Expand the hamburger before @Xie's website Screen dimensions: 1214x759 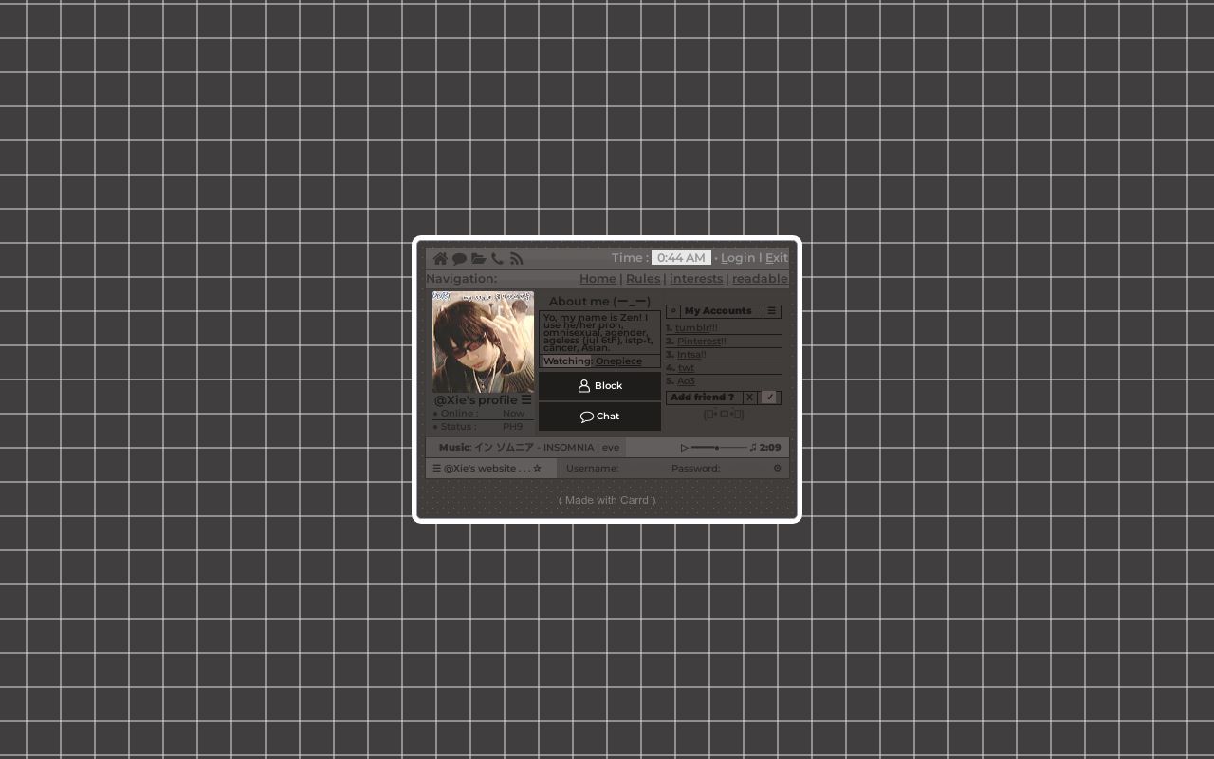tap(436, 468)
